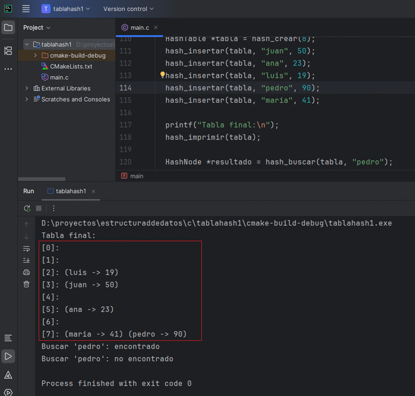Click the Print output printer icon

click(x=26, y=272)
